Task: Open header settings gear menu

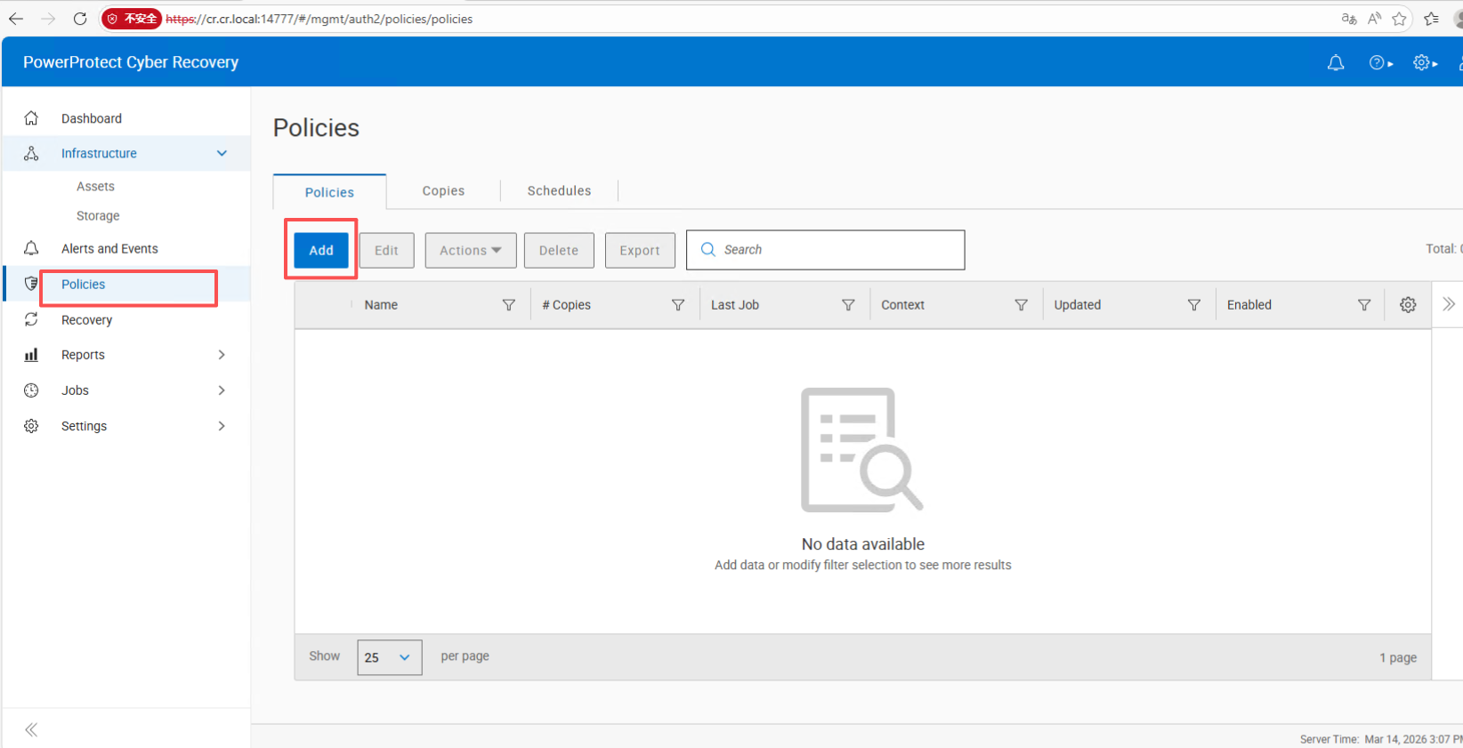Action: (1426, 62)
